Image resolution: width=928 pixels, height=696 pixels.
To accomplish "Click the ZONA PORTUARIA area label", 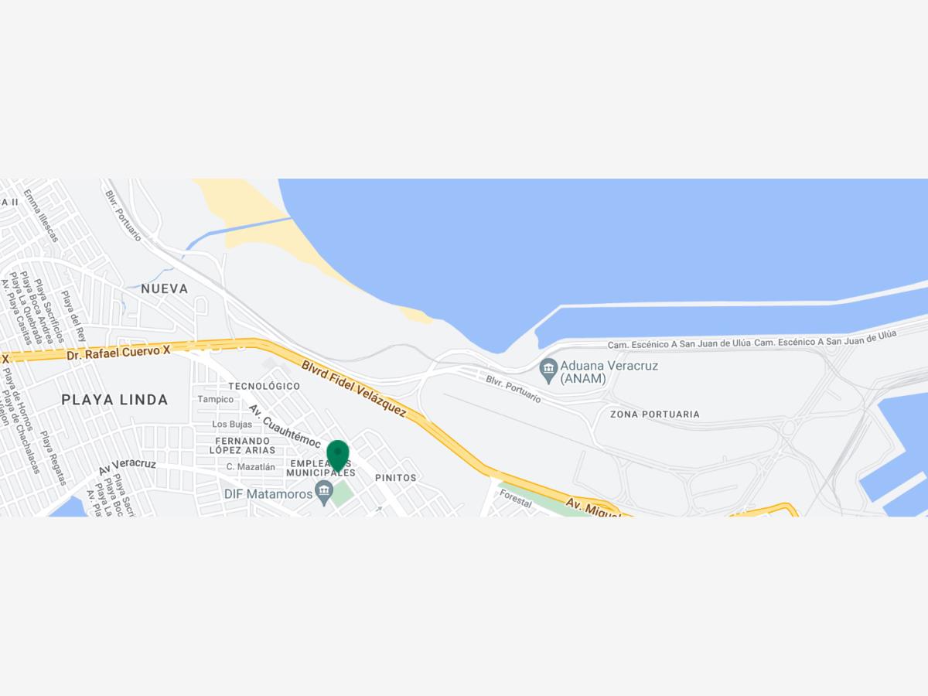I will (655, 415).
